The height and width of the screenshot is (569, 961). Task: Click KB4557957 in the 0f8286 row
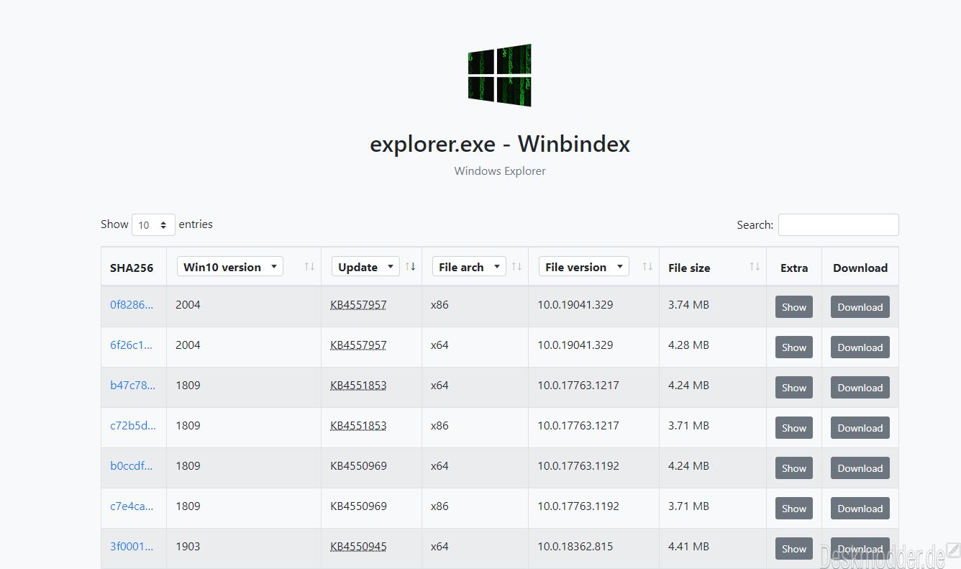coord(358,304)
